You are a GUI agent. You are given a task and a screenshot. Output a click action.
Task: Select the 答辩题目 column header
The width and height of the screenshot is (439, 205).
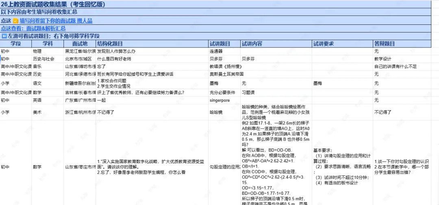[402, 44]
